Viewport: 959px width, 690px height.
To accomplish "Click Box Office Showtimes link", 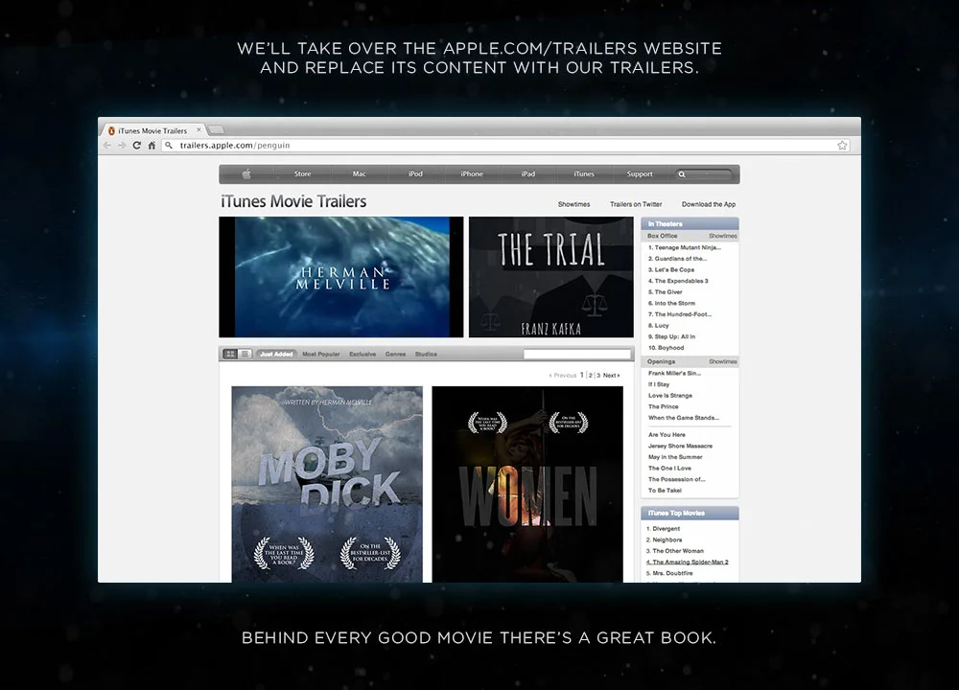I will [x=722, y=236].
